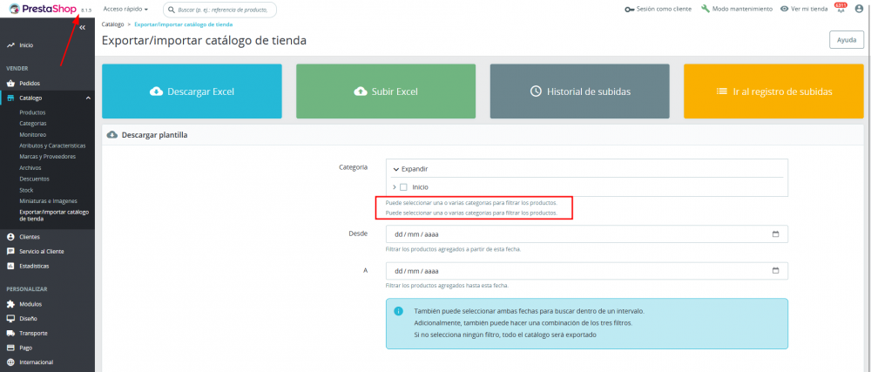Click the key icon for Sesión como cliente

coord(630,10)
